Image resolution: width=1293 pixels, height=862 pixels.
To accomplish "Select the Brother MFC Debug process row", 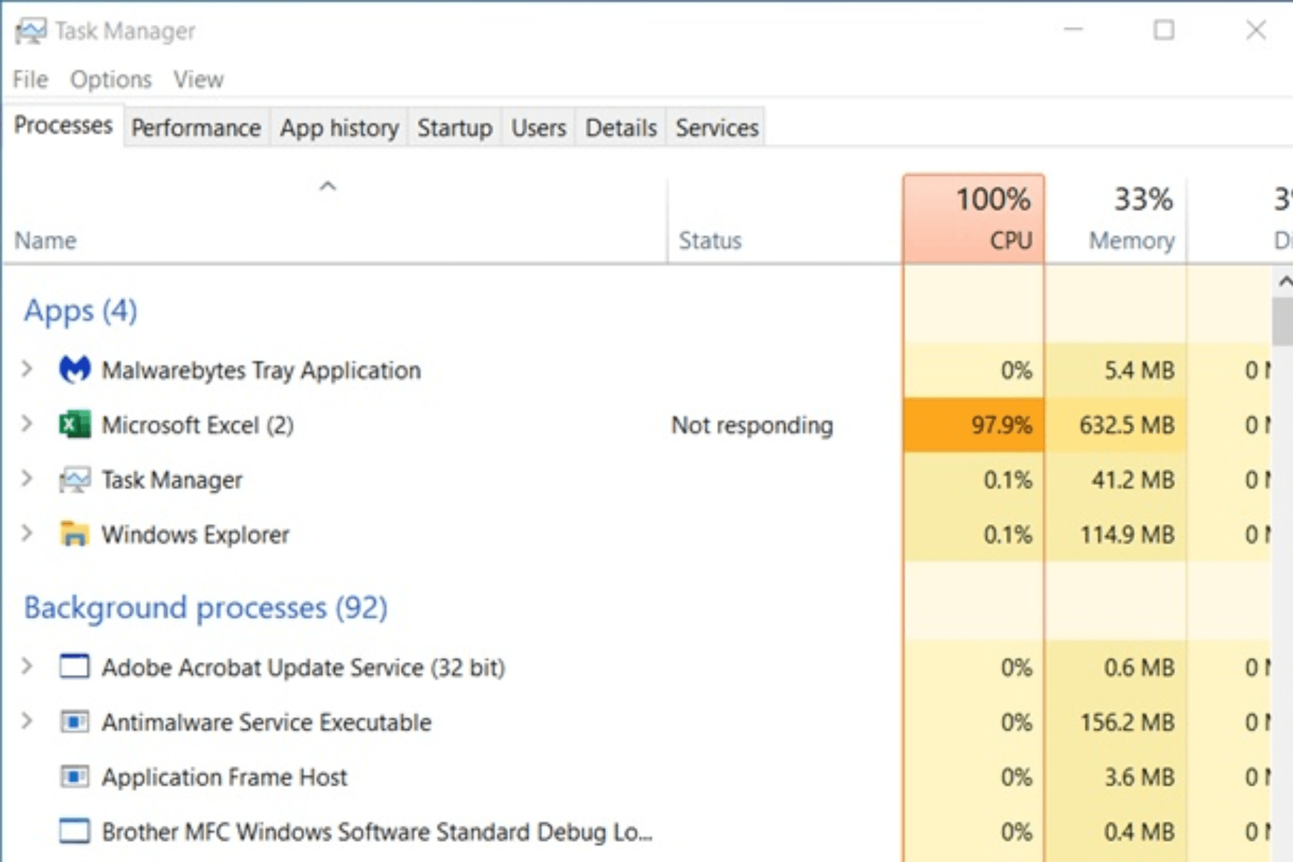I will [377, 831].
